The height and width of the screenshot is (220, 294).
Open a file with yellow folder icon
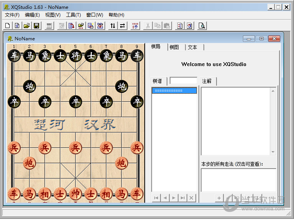click(27, 25)
